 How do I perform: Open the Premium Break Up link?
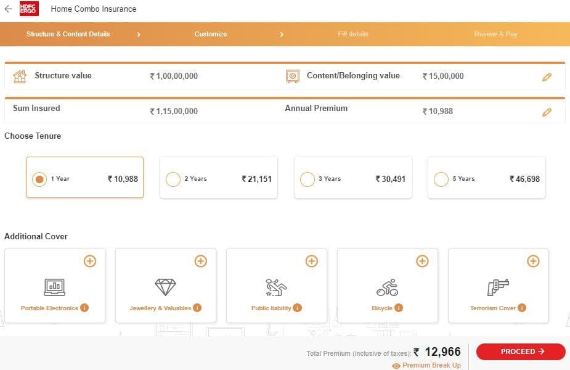431,365
